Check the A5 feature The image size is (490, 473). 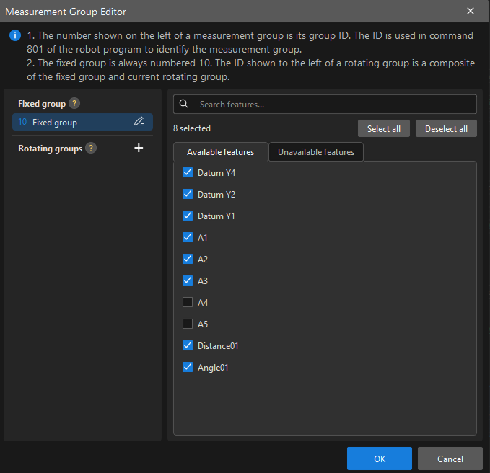[x=188, y=324]
